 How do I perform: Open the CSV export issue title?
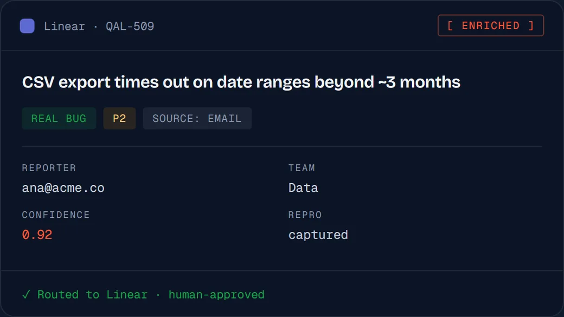pyautogui.click(x=241, y=82)
